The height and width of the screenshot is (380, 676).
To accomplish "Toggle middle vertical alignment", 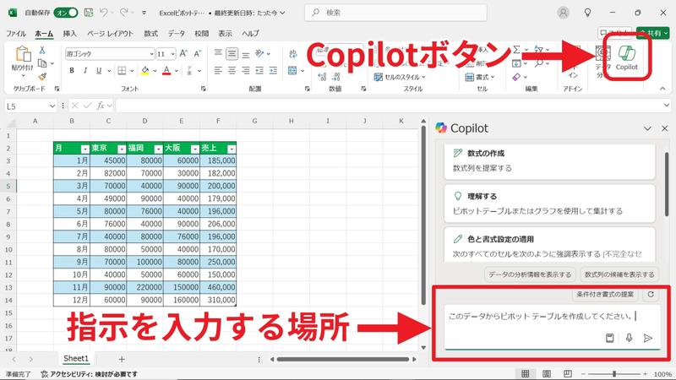I will pyautogui.click(x=232, y=54).
